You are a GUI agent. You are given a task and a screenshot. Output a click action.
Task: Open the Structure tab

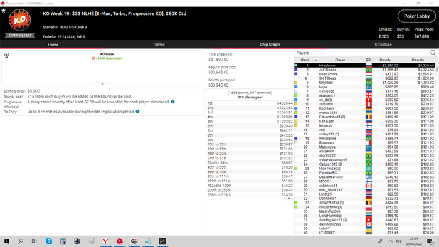[383, 45]
